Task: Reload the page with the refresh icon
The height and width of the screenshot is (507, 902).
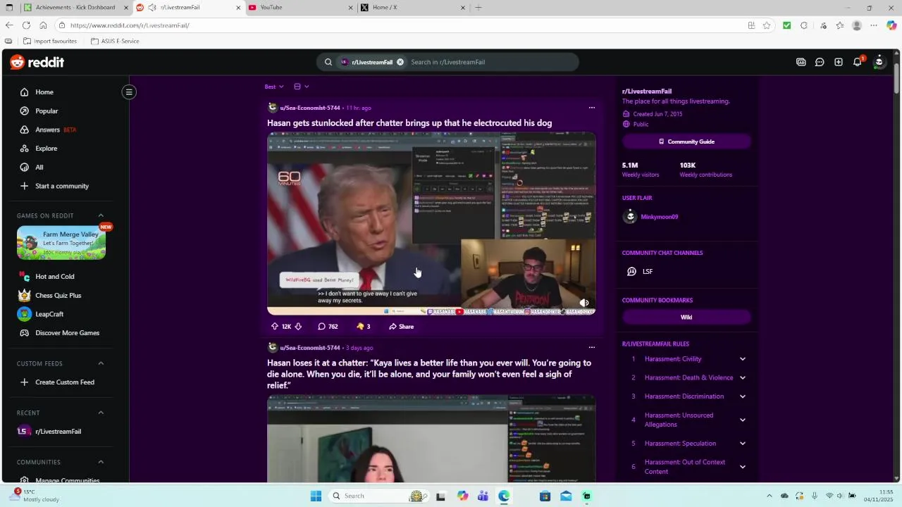Action: 26,25
